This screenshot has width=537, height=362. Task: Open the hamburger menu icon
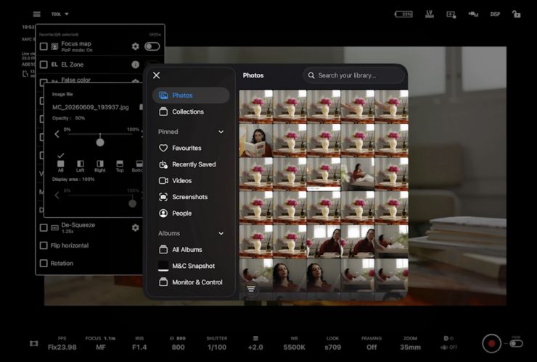pos(36,14)
